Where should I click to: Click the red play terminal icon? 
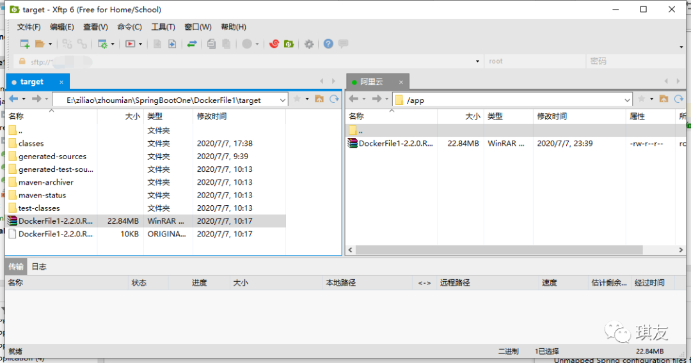pos(130,44)
